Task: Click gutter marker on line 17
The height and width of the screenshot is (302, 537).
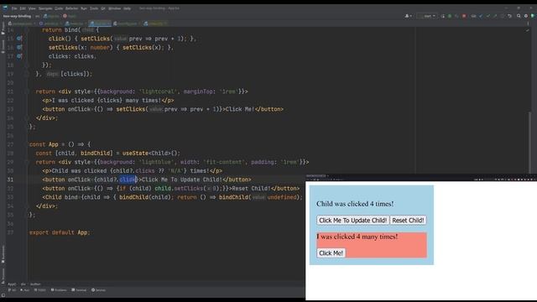Action: tap(19, 56)
